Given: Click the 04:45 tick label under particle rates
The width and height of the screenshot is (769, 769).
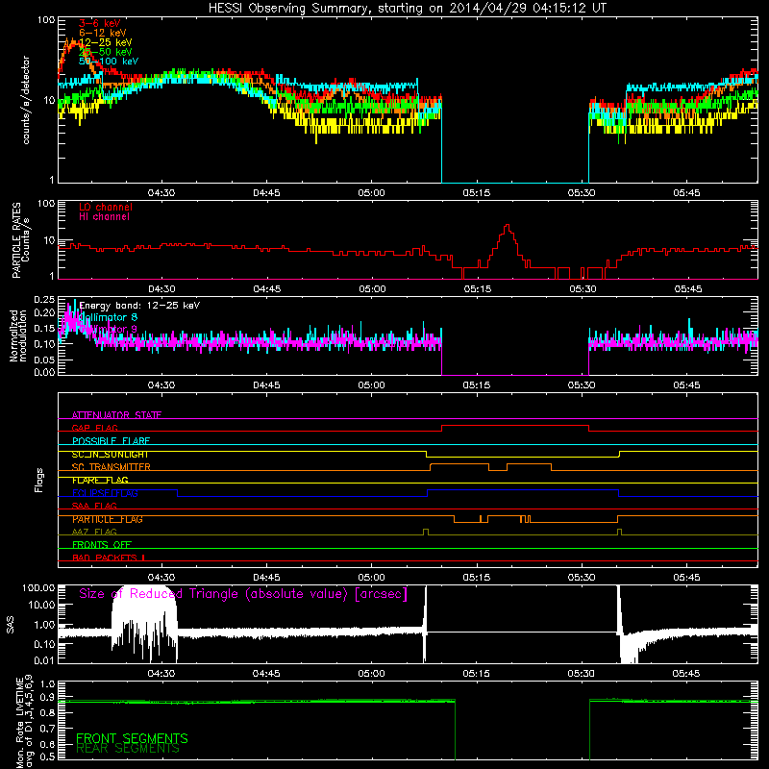Looking at the screenshot, I should pos(267,289).
